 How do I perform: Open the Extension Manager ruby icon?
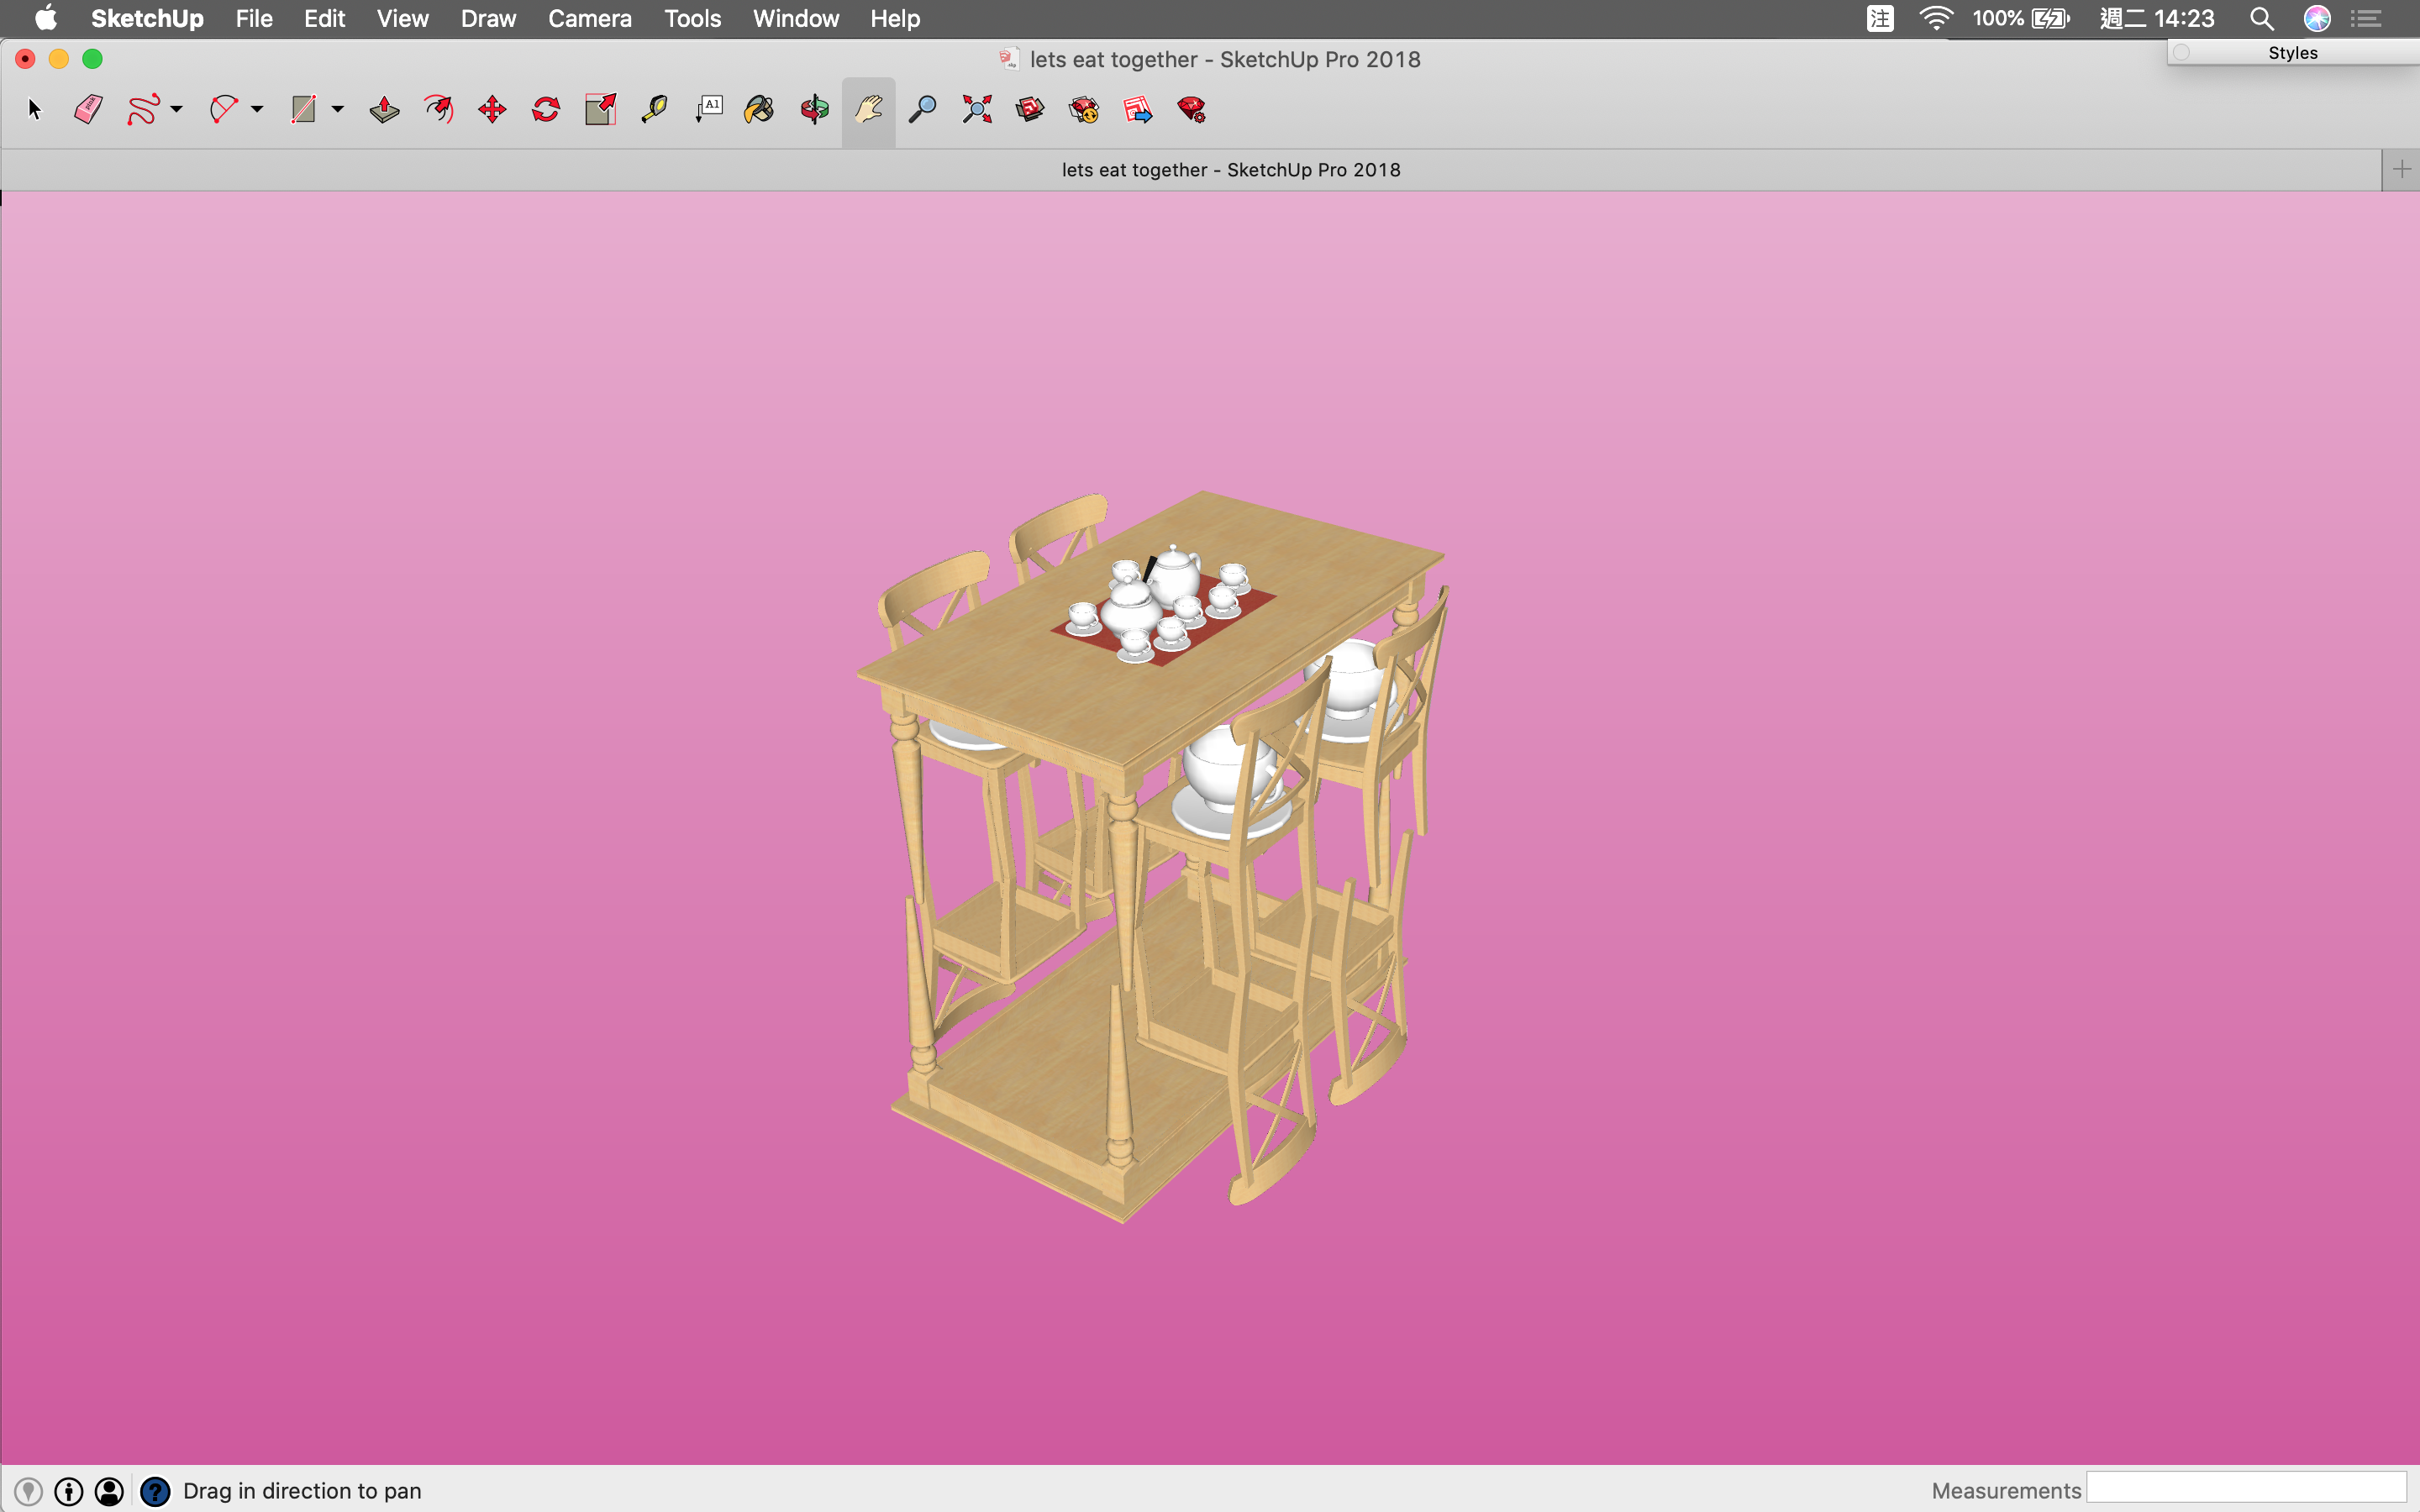[1191, 109]
